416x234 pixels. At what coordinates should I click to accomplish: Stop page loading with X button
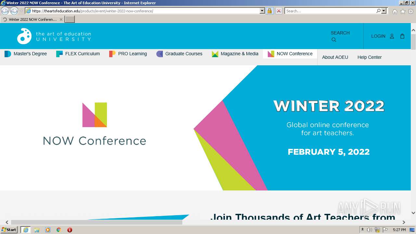click(x=279, y=11)
